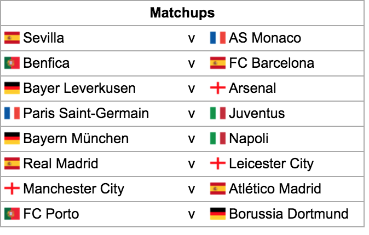Viewport: 369px width, 235px height.
Task: Open the Sevilla team link
Action: coord(44,38)
